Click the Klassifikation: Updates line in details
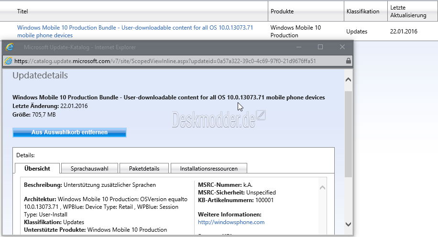Screen dimensions: 438x237 point(54,222)
